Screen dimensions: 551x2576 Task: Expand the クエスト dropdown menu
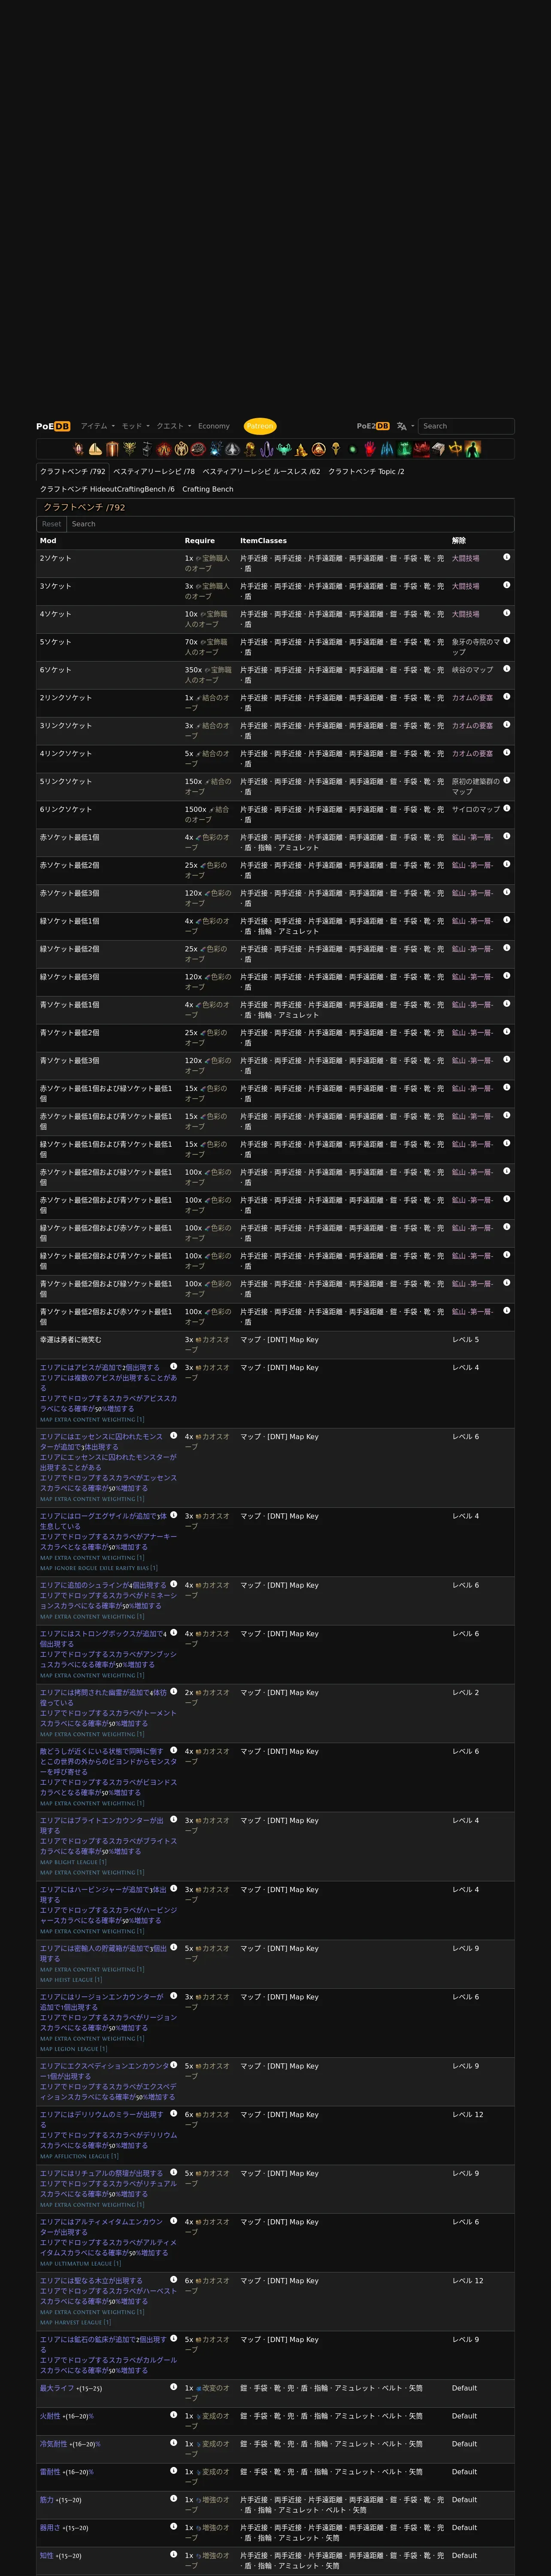(x=173, y=426)
